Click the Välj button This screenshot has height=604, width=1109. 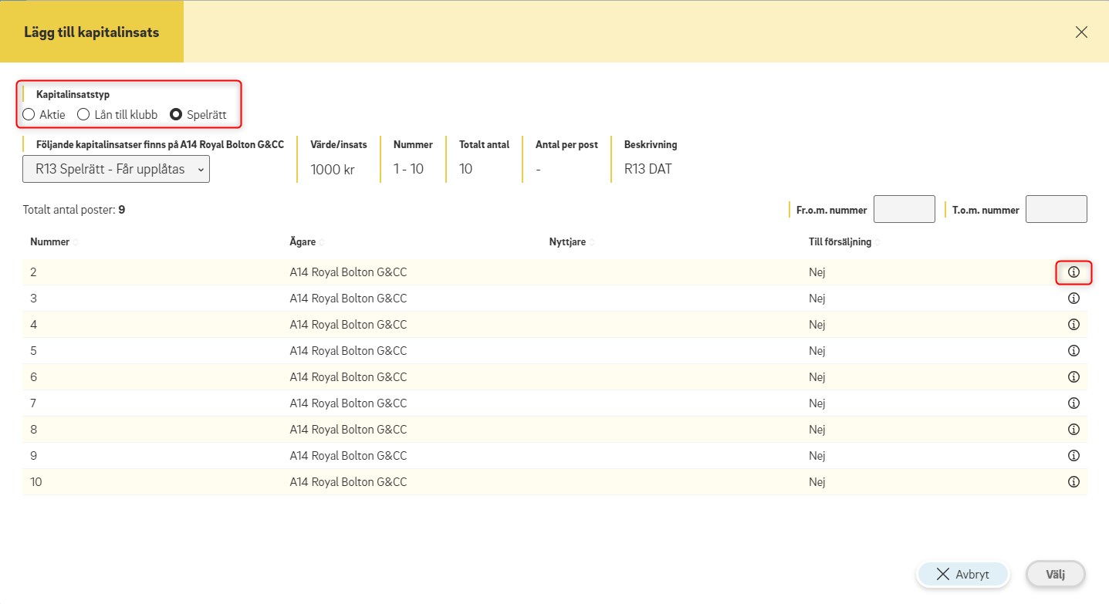pos(1055,575)
